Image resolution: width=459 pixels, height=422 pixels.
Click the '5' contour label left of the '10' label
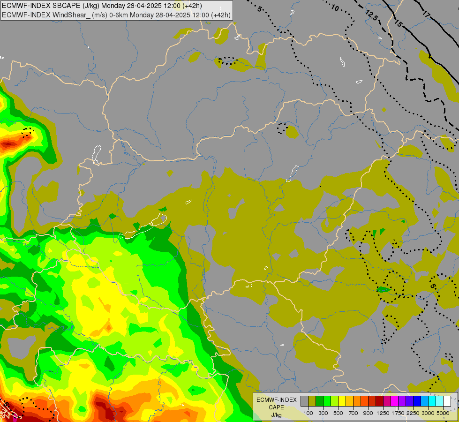click(260, 9)
